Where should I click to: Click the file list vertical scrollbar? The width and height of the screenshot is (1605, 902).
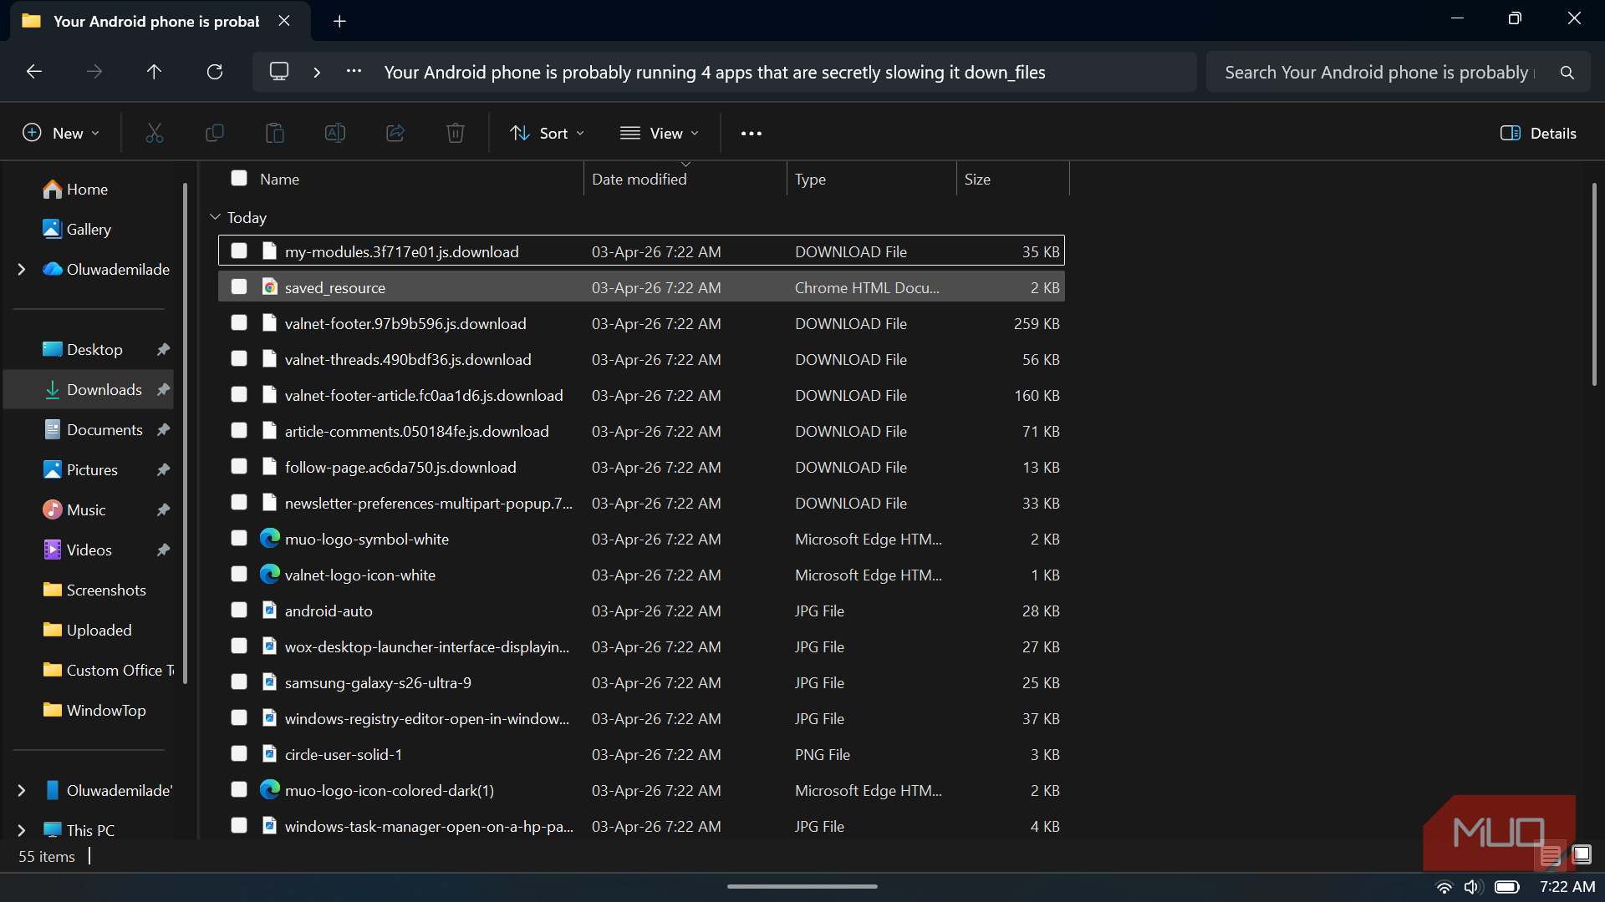pyautogui.click(x=1594, y=284)
